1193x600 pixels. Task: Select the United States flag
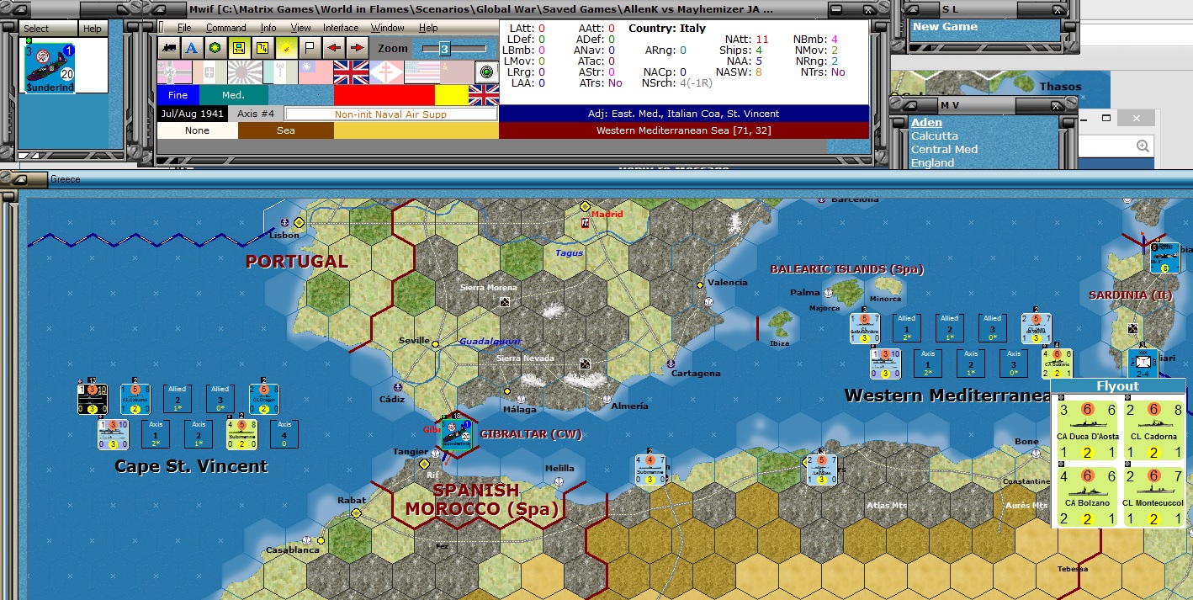pos(422,72)
